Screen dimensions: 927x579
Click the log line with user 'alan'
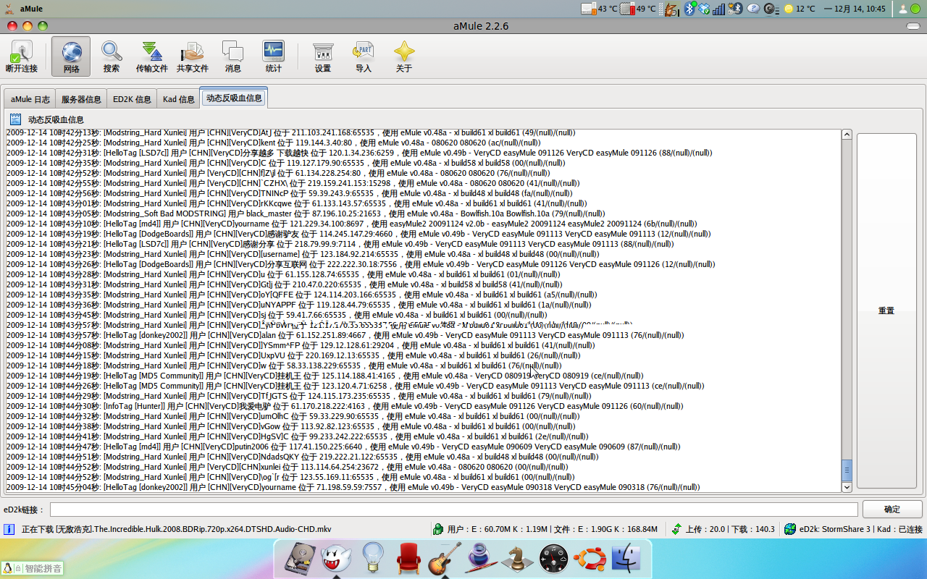pos(345,335)
